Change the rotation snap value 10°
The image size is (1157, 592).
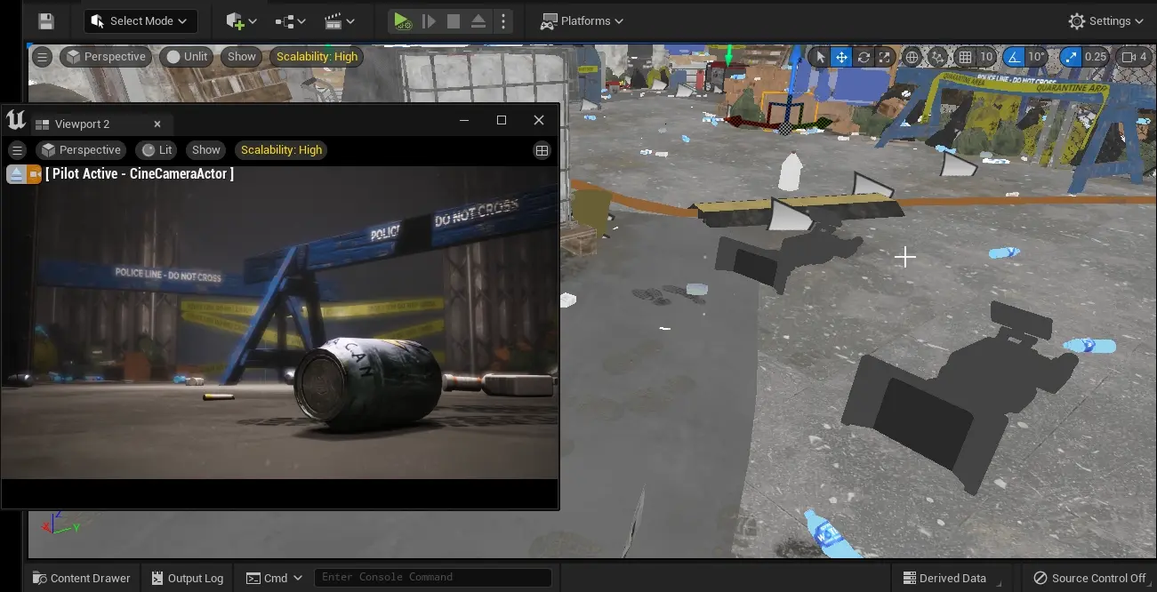[1037, 57]
